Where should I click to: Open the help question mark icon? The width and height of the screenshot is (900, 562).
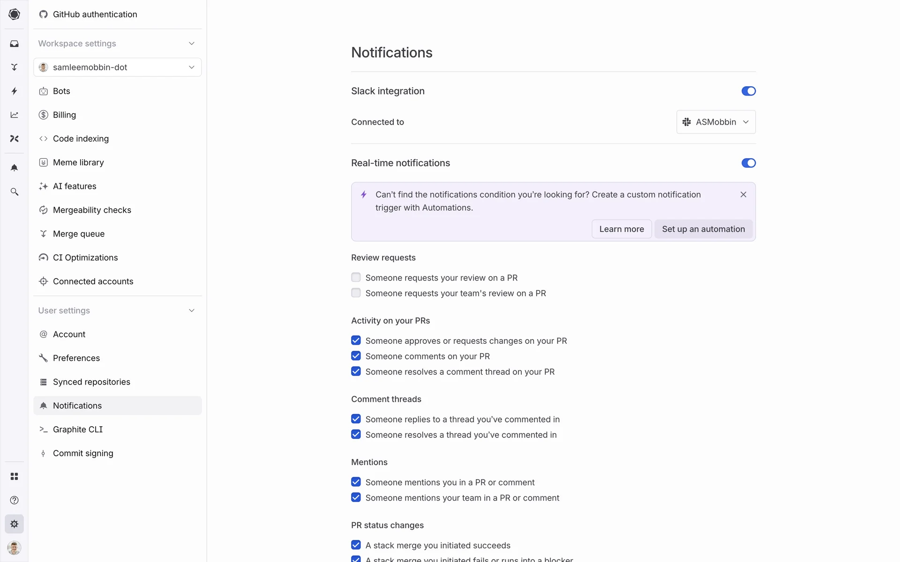[14, 500]
